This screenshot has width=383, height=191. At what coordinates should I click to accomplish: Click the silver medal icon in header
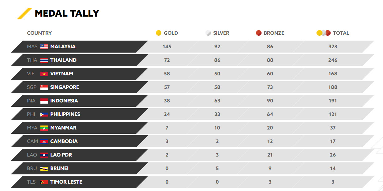click(x=208, y=33)
